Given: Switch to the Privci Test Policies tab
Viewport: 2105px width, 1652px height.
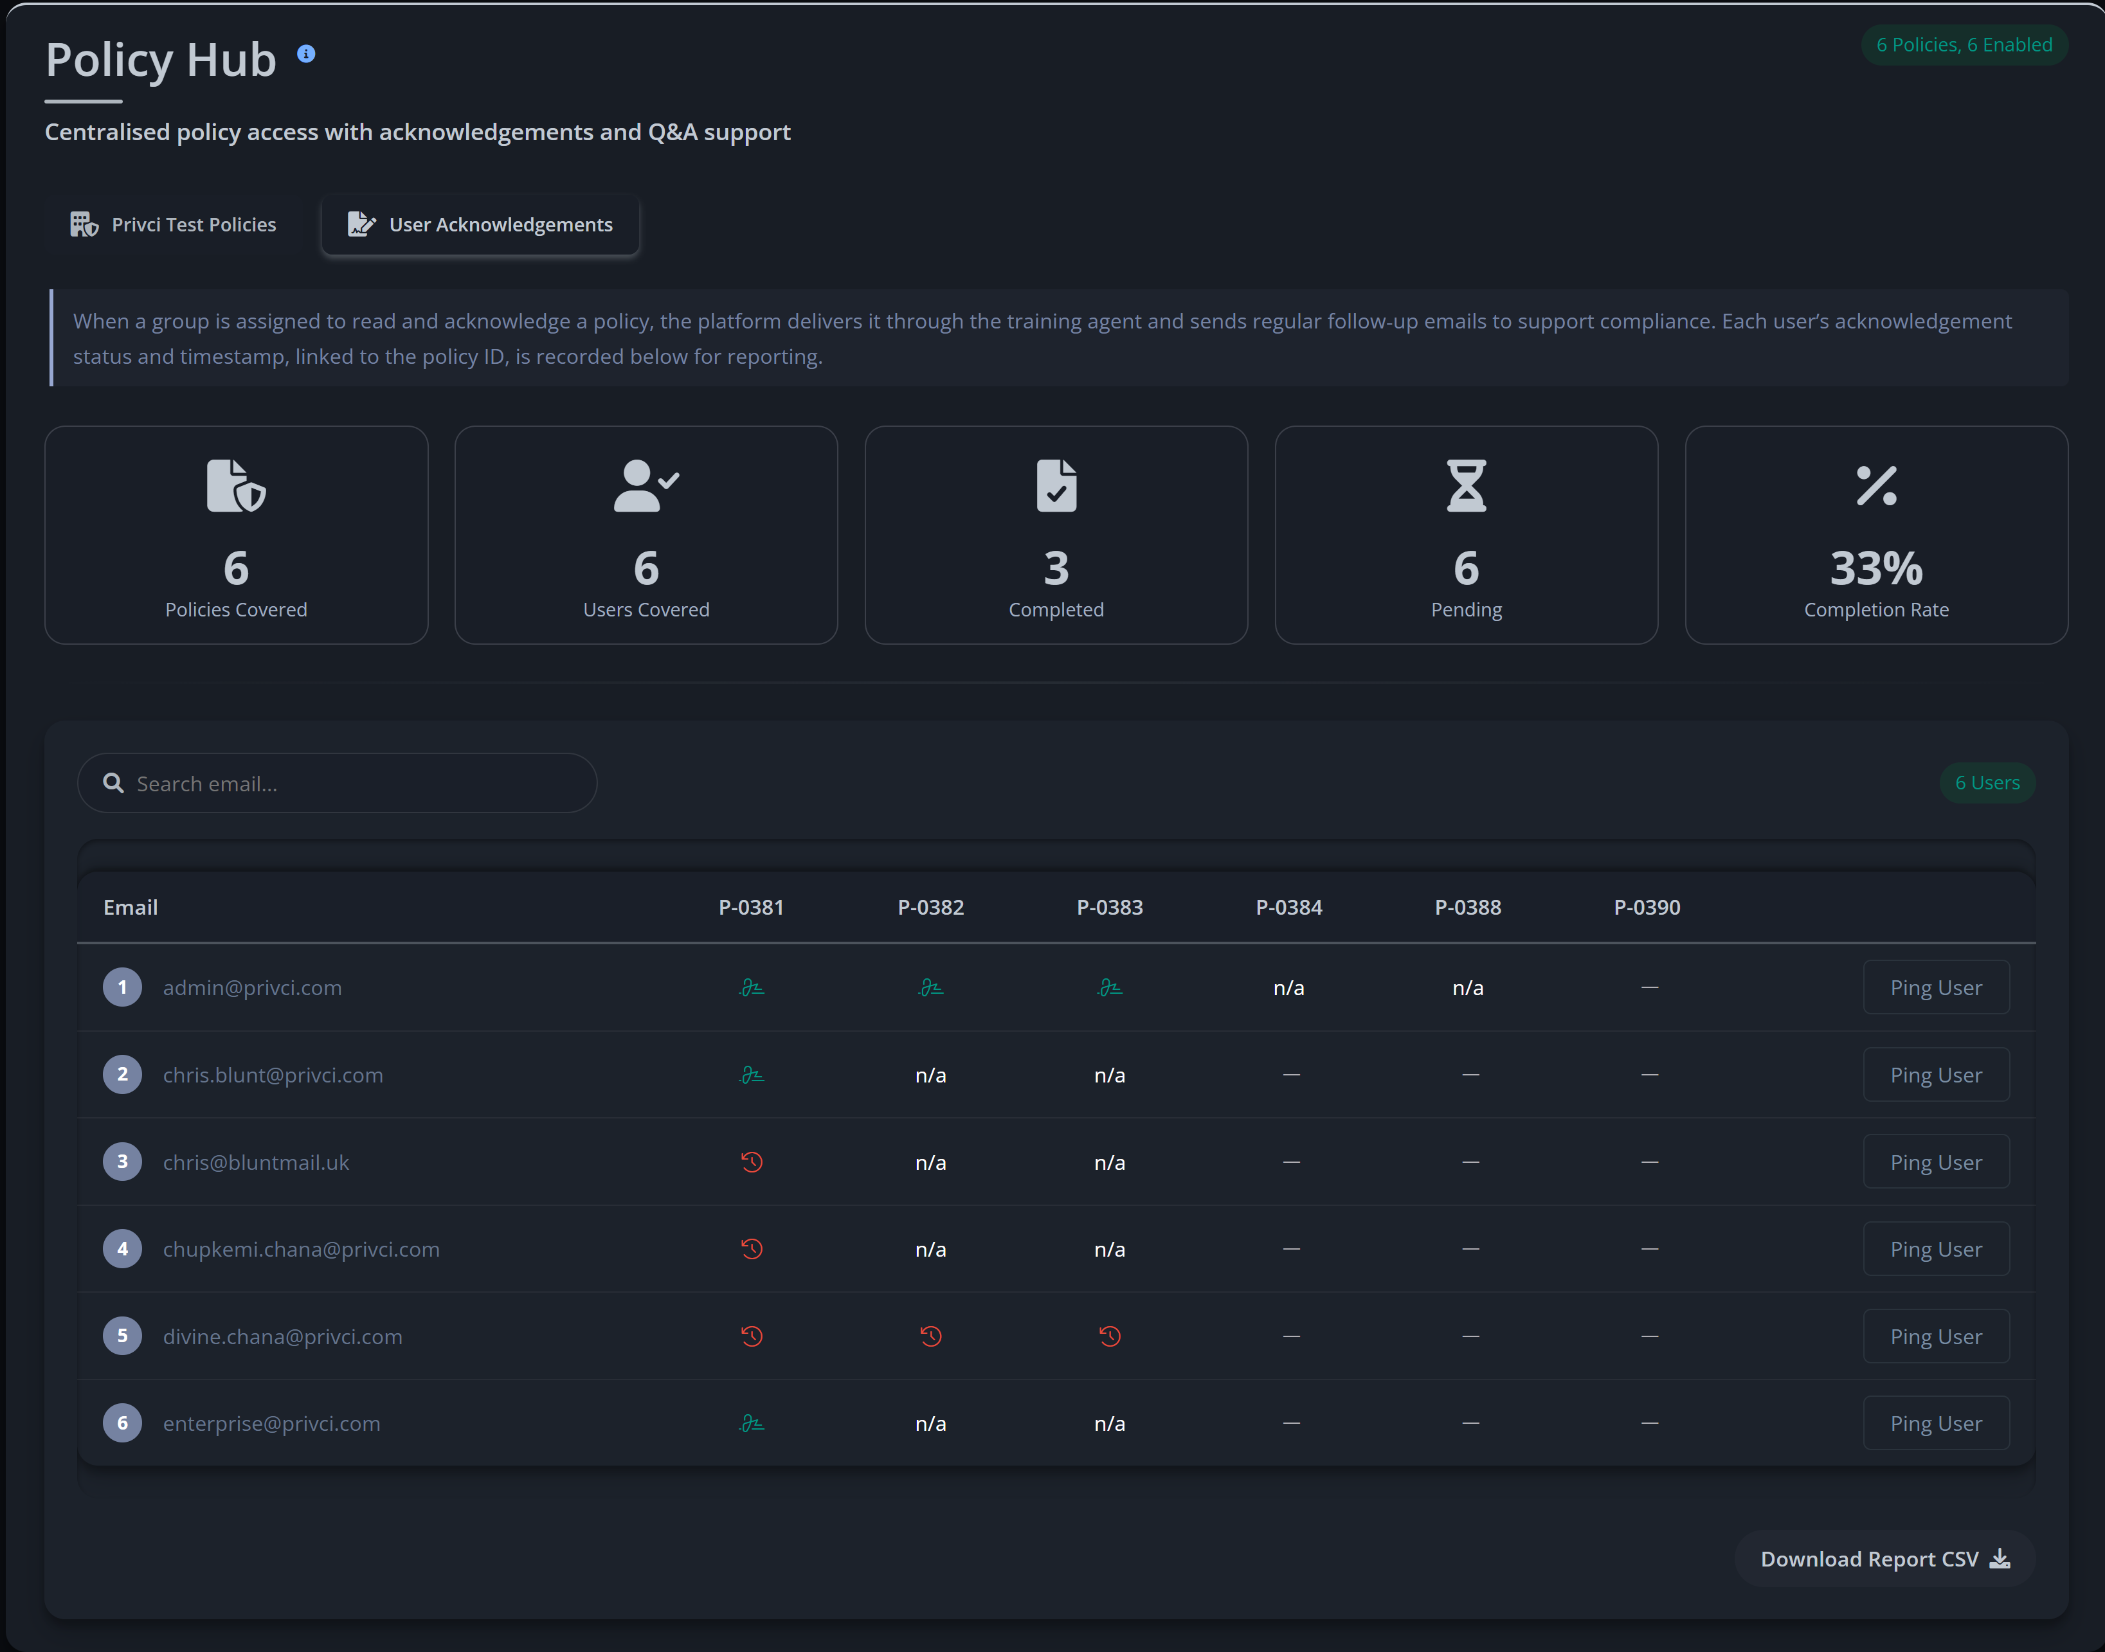Looking at the screenshot, I should tap(173, 224).
